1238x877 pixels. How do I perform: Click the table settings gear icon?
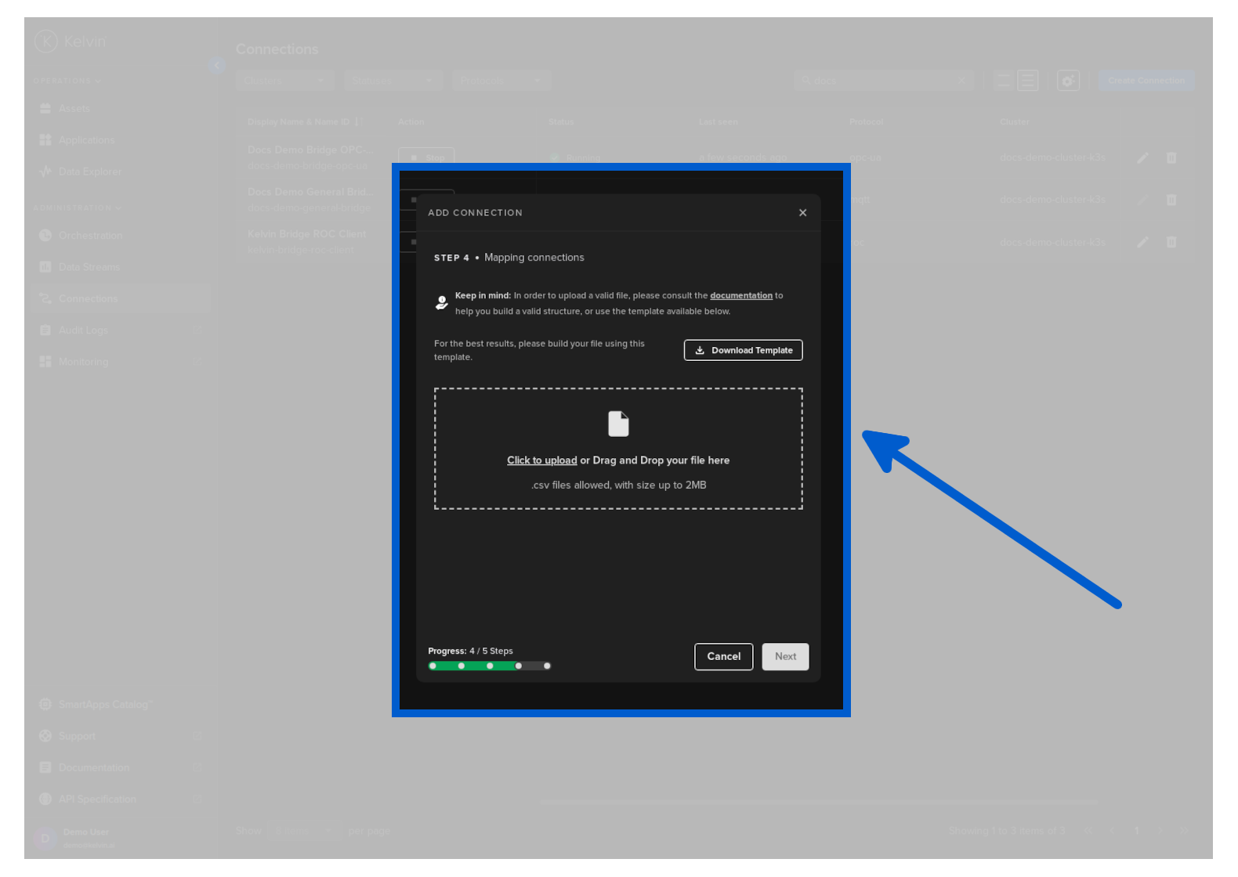coord(1067,81)
